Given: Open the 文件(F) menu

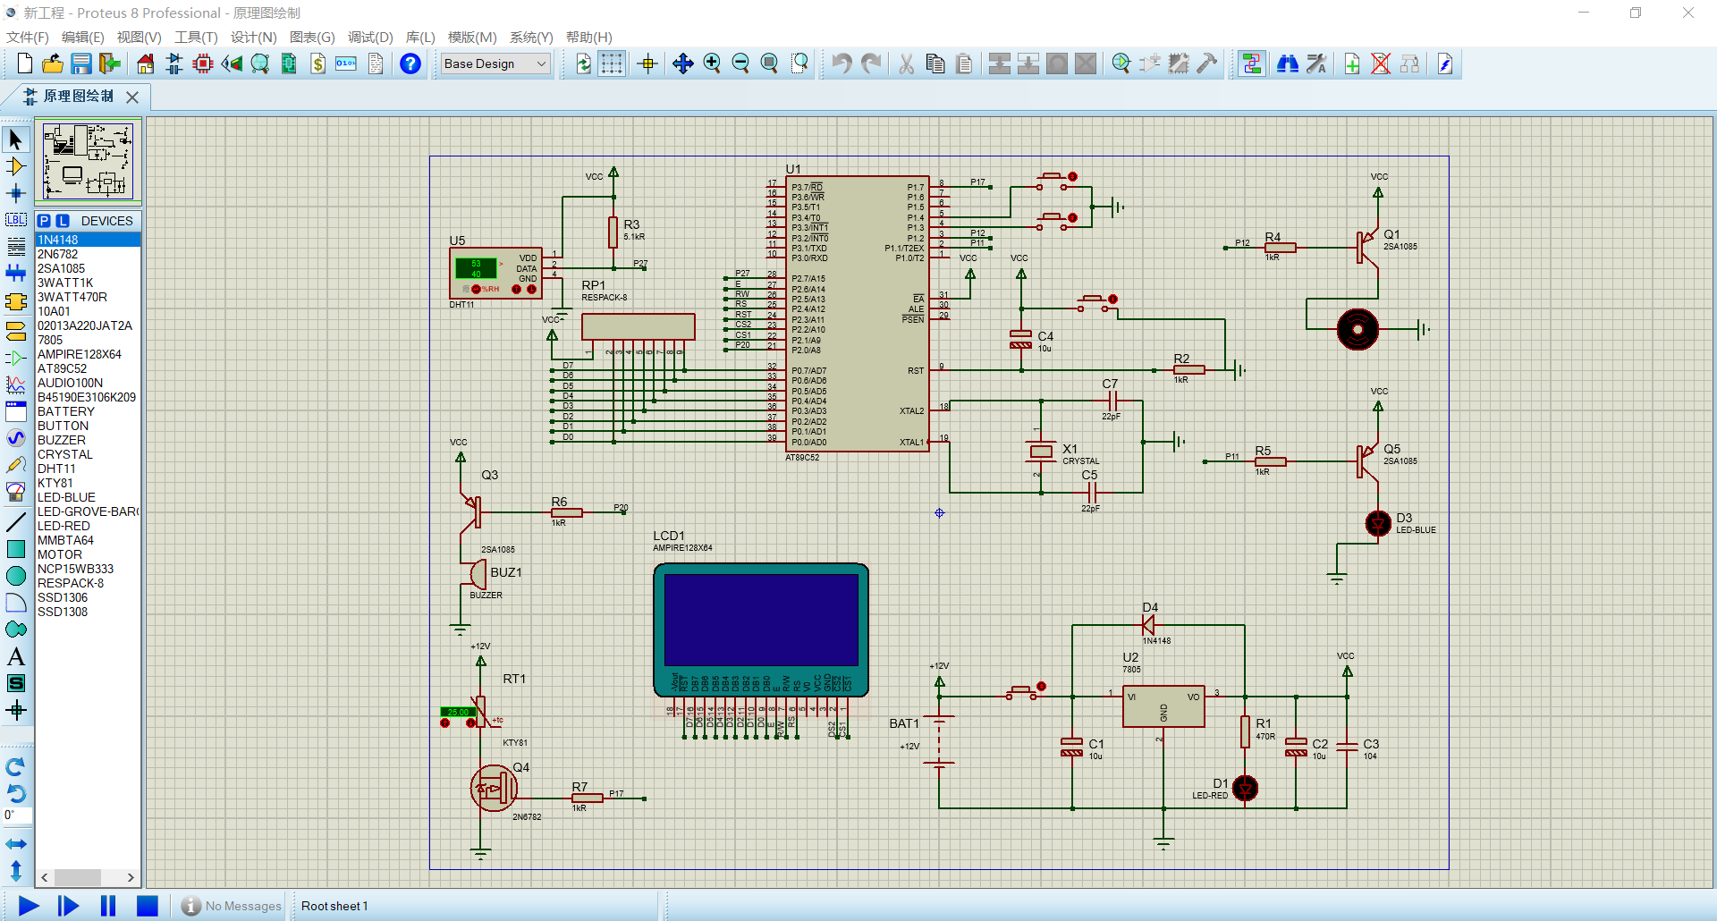Looking at the screenshot, I should click(x=28, y=37).
